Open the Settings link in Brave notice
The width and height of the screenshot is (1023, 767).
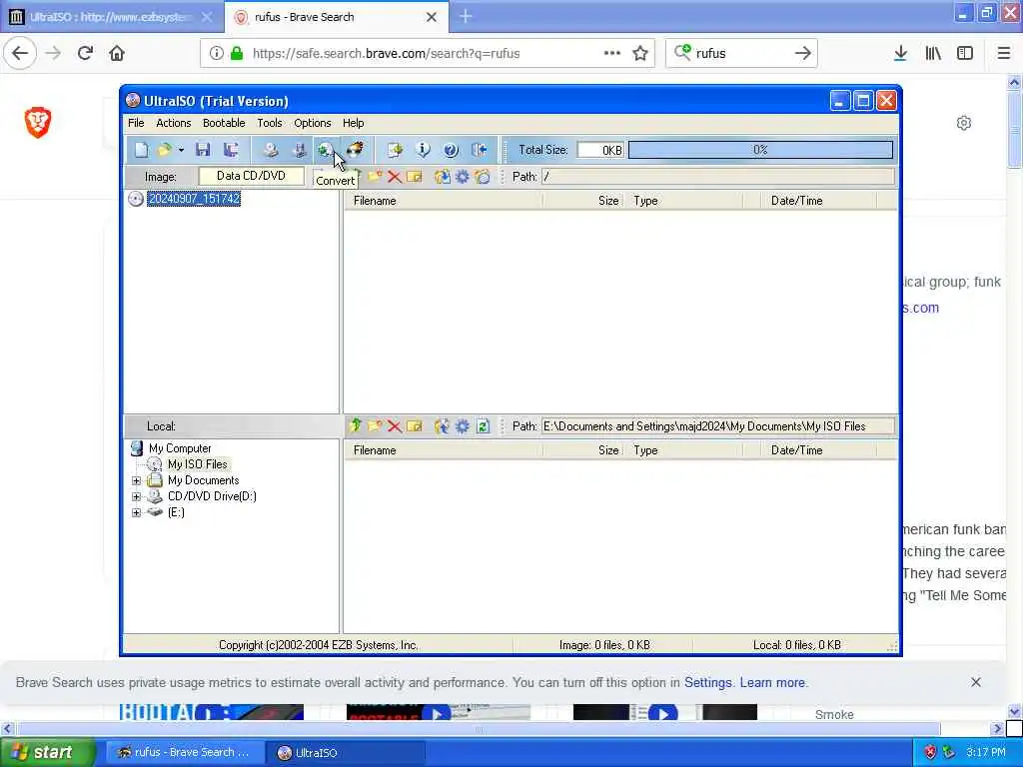point(708,682)
